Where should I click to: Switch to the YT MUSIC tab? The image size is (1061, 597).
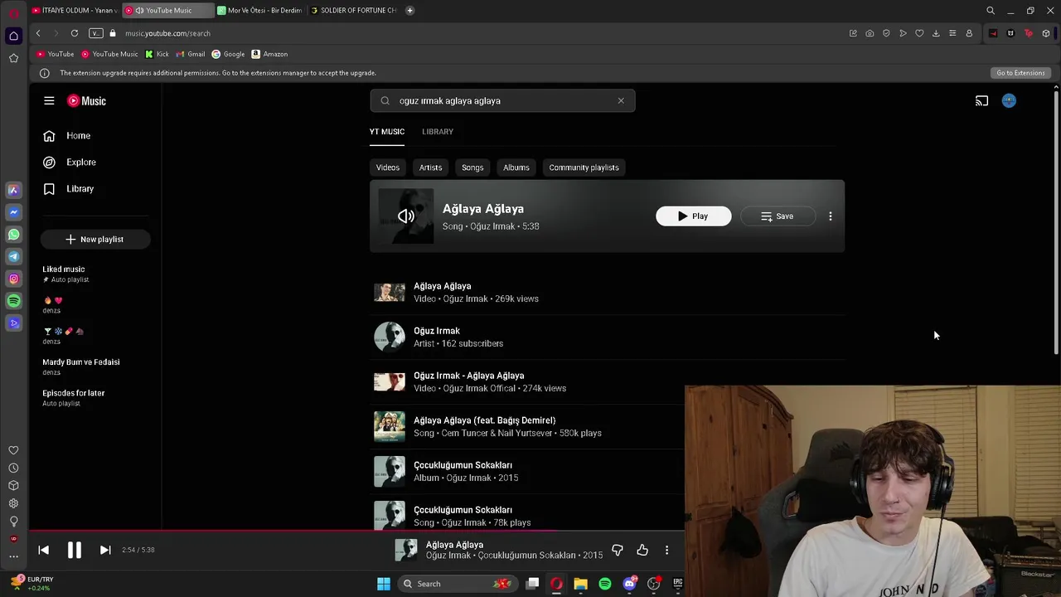point(387,131)
